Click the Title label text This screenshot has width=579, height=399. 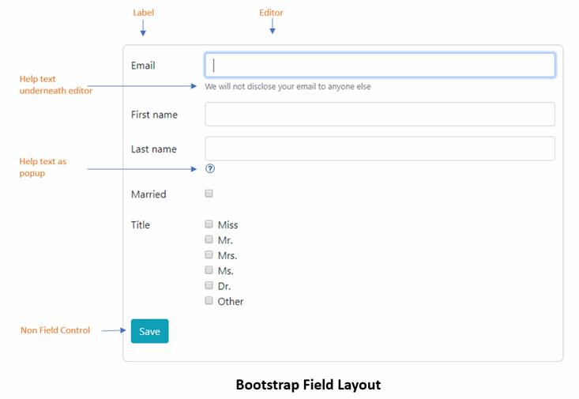coord(141,225)
